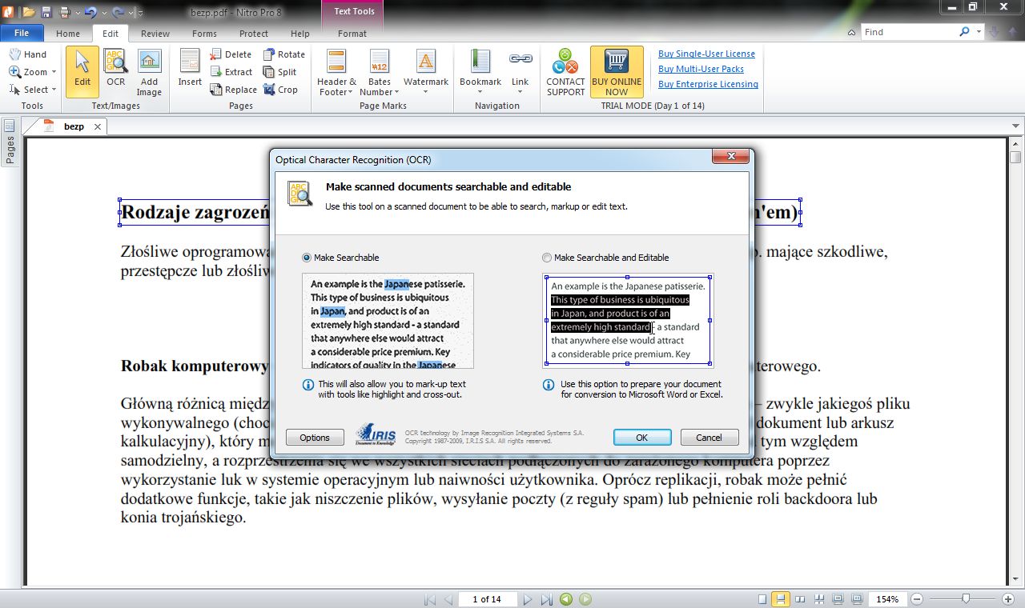1025x608 pixels.
Task: Select continuous page view in status bar
Action: tap(781, 599)
